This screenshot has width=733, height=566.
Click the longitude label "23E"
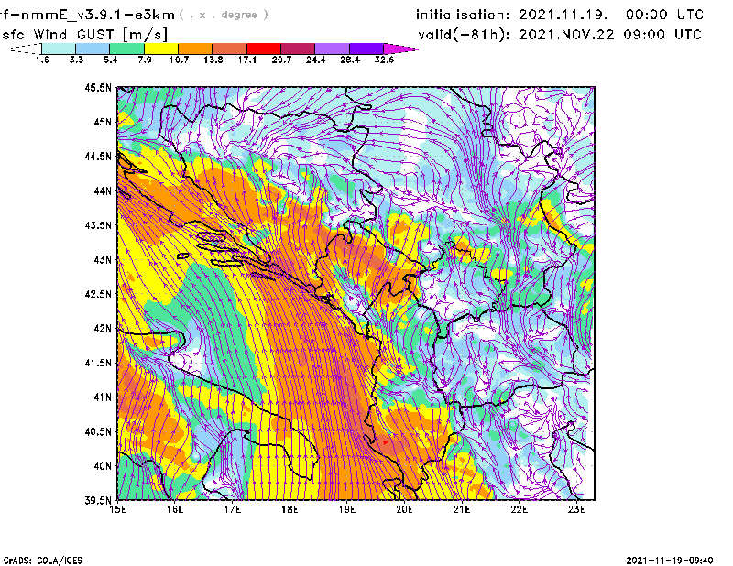(x=576, y=509)
